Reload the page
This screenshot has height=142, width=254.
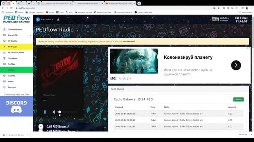coord(12,8)
